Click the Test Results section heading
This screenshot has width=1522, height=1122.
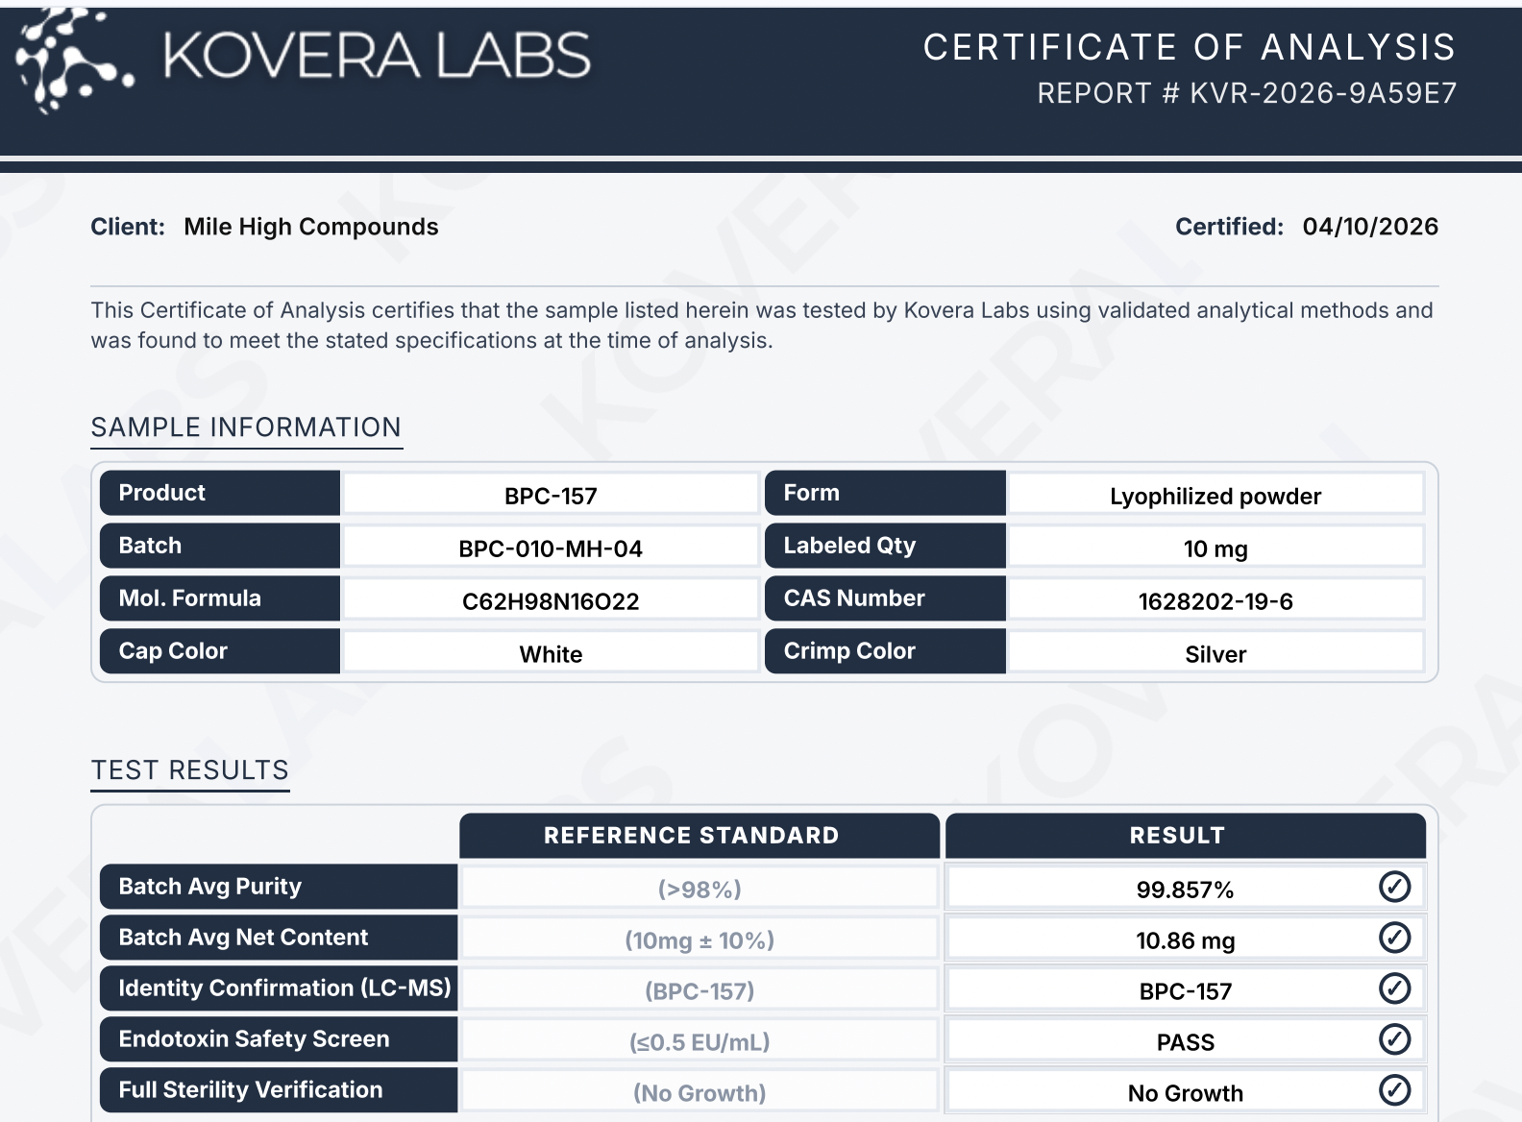(190, 770)
